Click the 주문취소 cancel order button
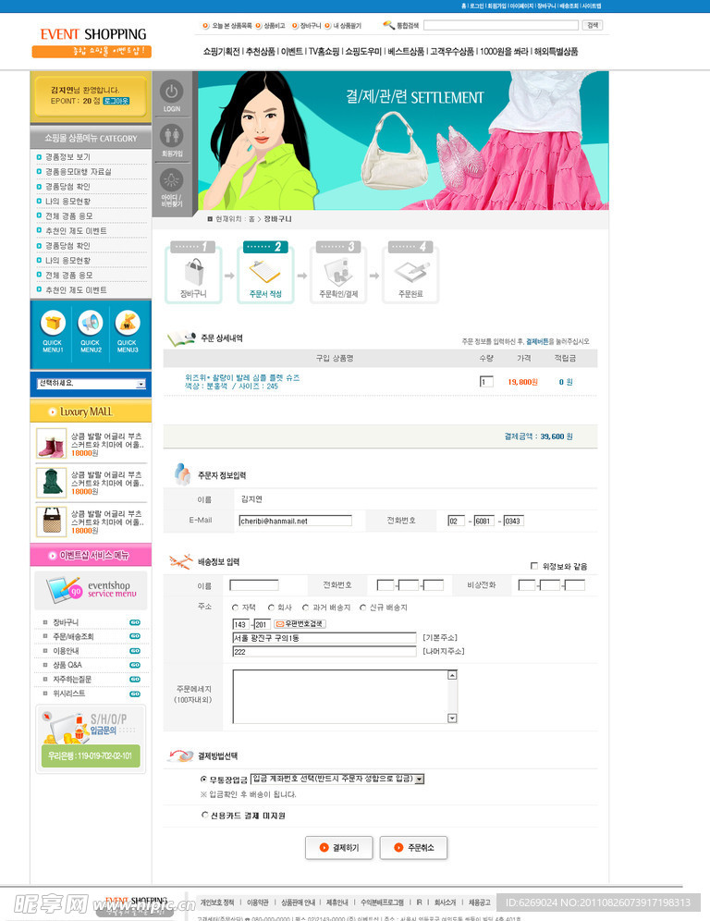710x921 pixels. click(413, 848)
